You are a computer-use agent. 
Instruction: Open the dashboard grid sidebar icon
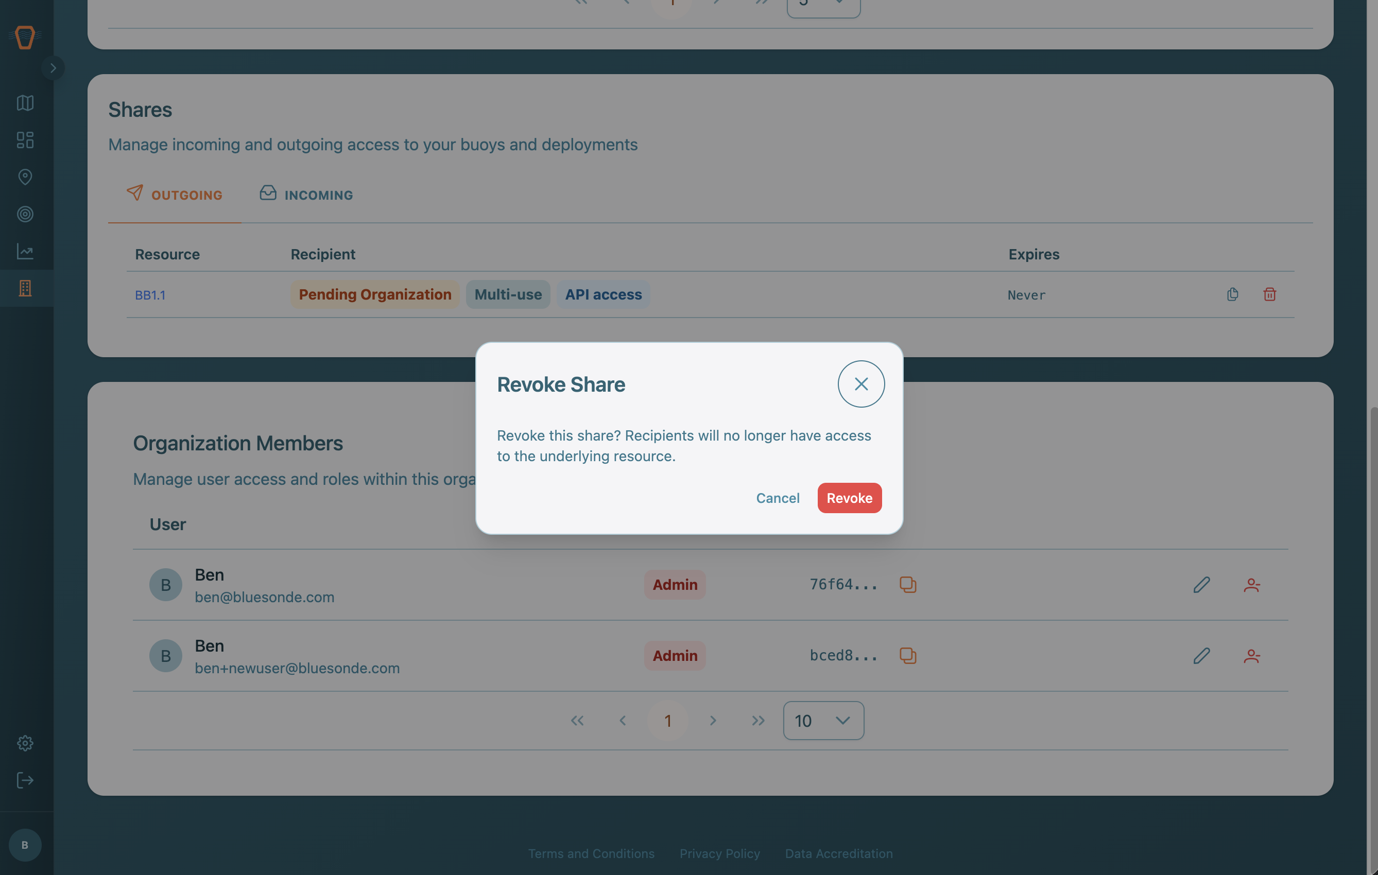click(x=25, y=139)
